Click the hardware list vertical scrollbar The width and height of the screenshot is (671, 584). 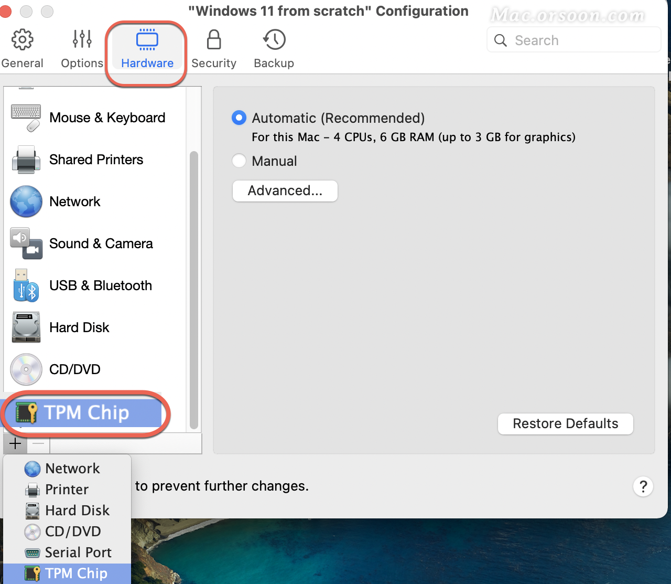(x=194, y=290)
